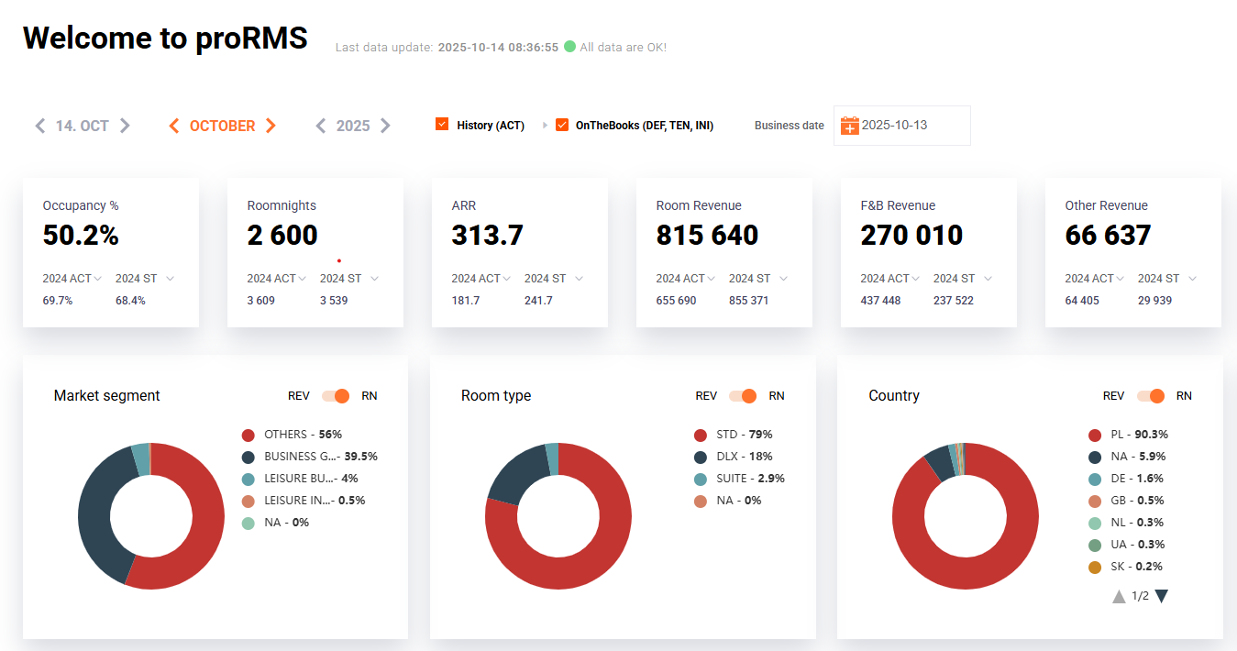Viewport: 1237px width, 651px height.
Task: Toggle REV/RN switch in Room type
Action: pyautogui.click(x=743, y=396)
